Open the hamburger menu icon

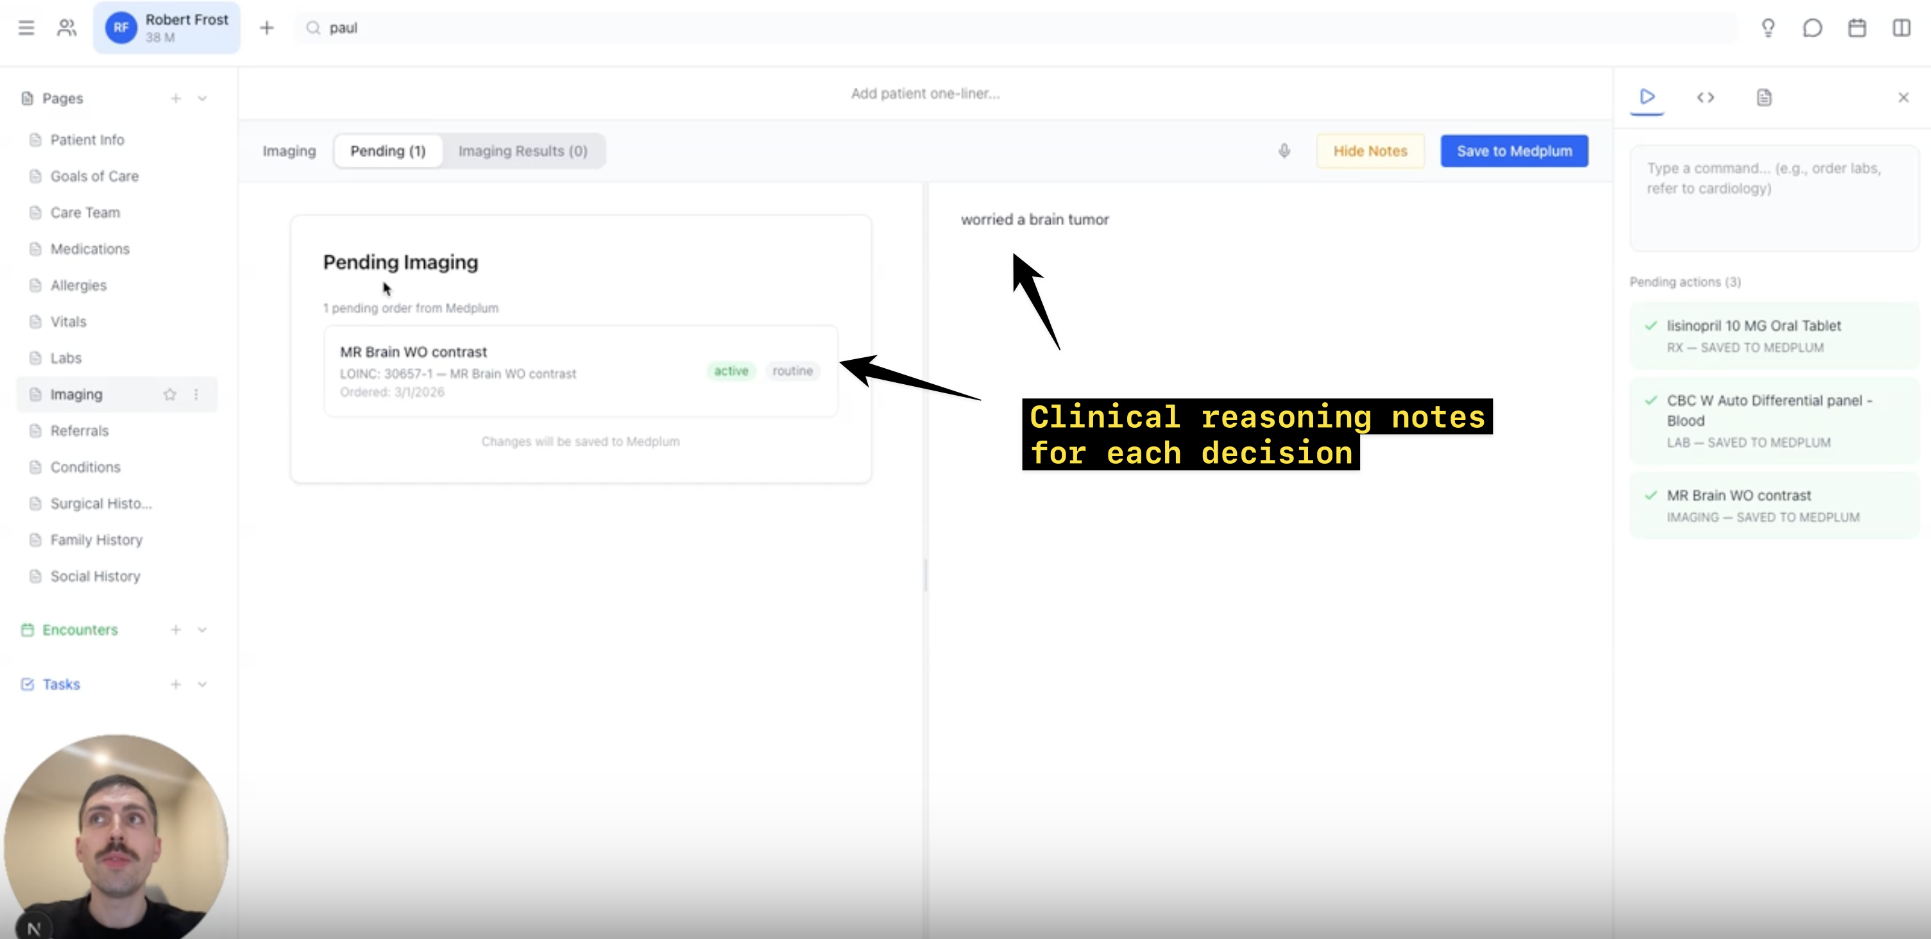point(26,28)
